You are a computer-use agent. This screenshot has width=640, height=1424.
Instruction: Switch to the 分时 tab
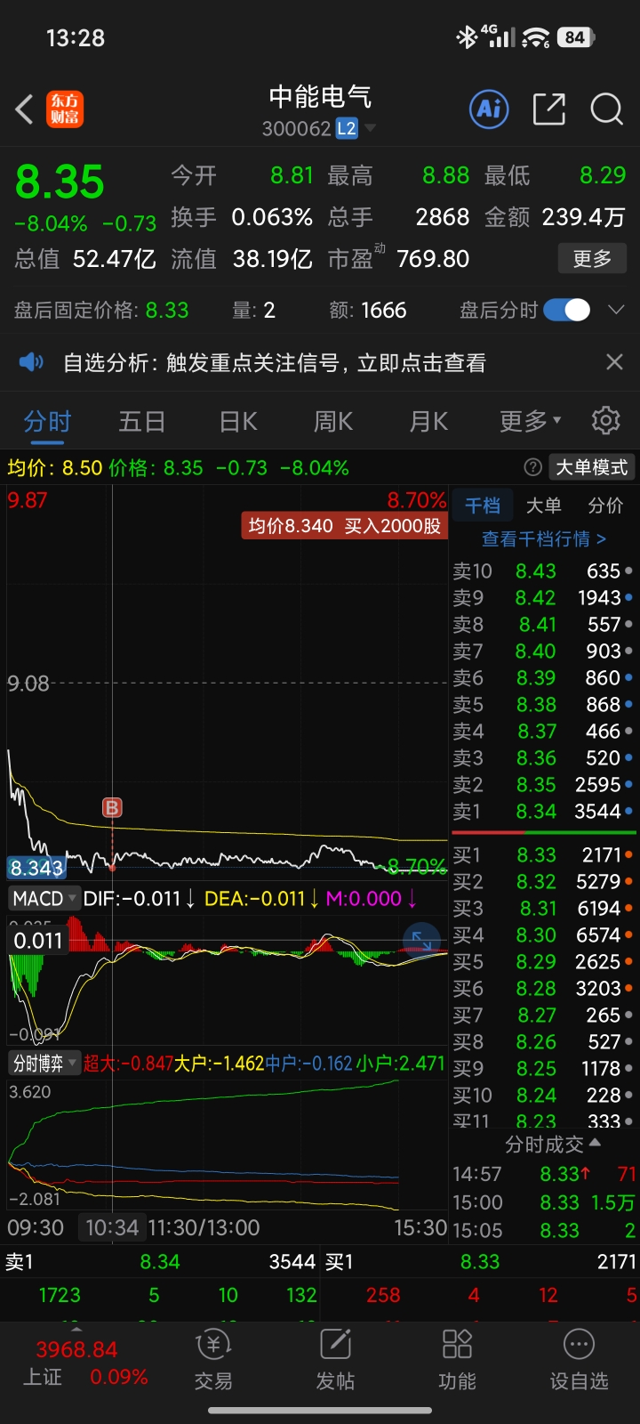click(x=47, y=421)
